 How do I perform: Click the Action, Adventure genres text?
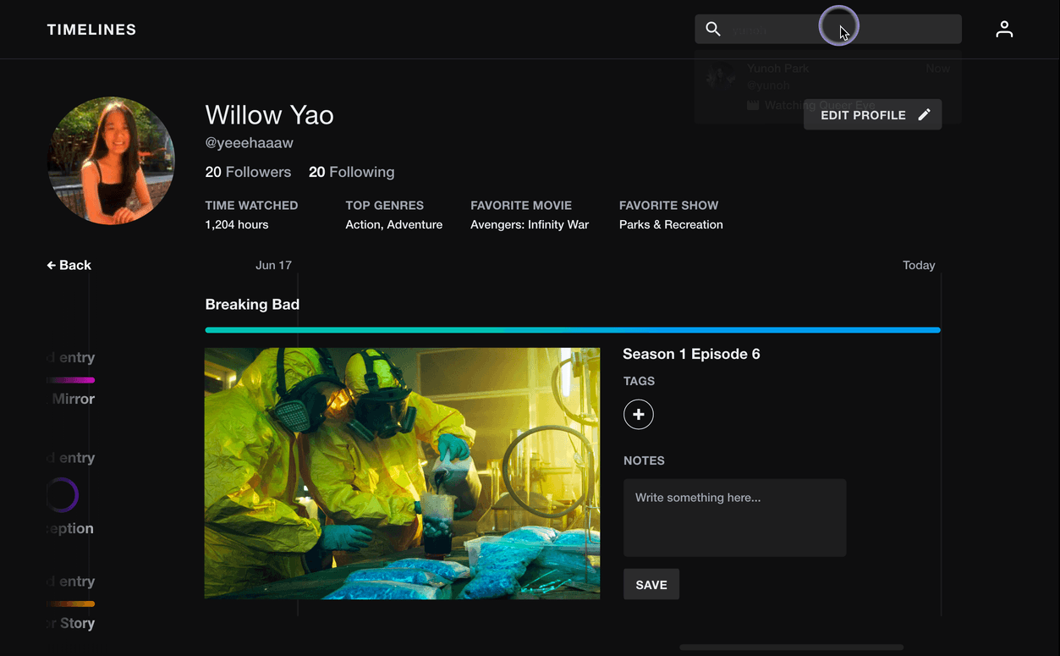(394, 224)
